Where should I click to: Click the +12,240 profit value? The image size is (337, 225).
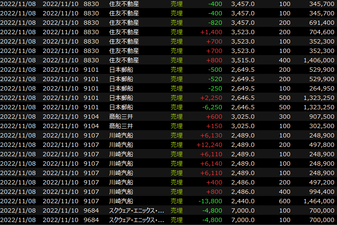click(209, 145)
